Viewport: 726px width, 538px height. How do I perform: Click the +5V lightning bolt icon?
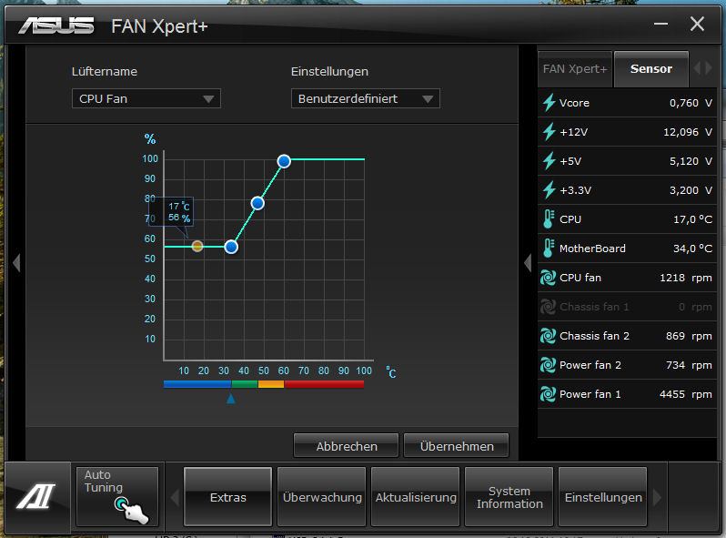point(549,161)
